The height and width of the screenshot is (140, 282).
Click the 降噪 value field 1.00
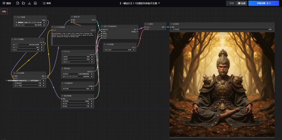click(78, 106)
